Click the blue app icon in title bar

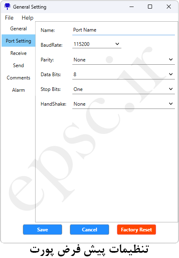pos(7,7)
